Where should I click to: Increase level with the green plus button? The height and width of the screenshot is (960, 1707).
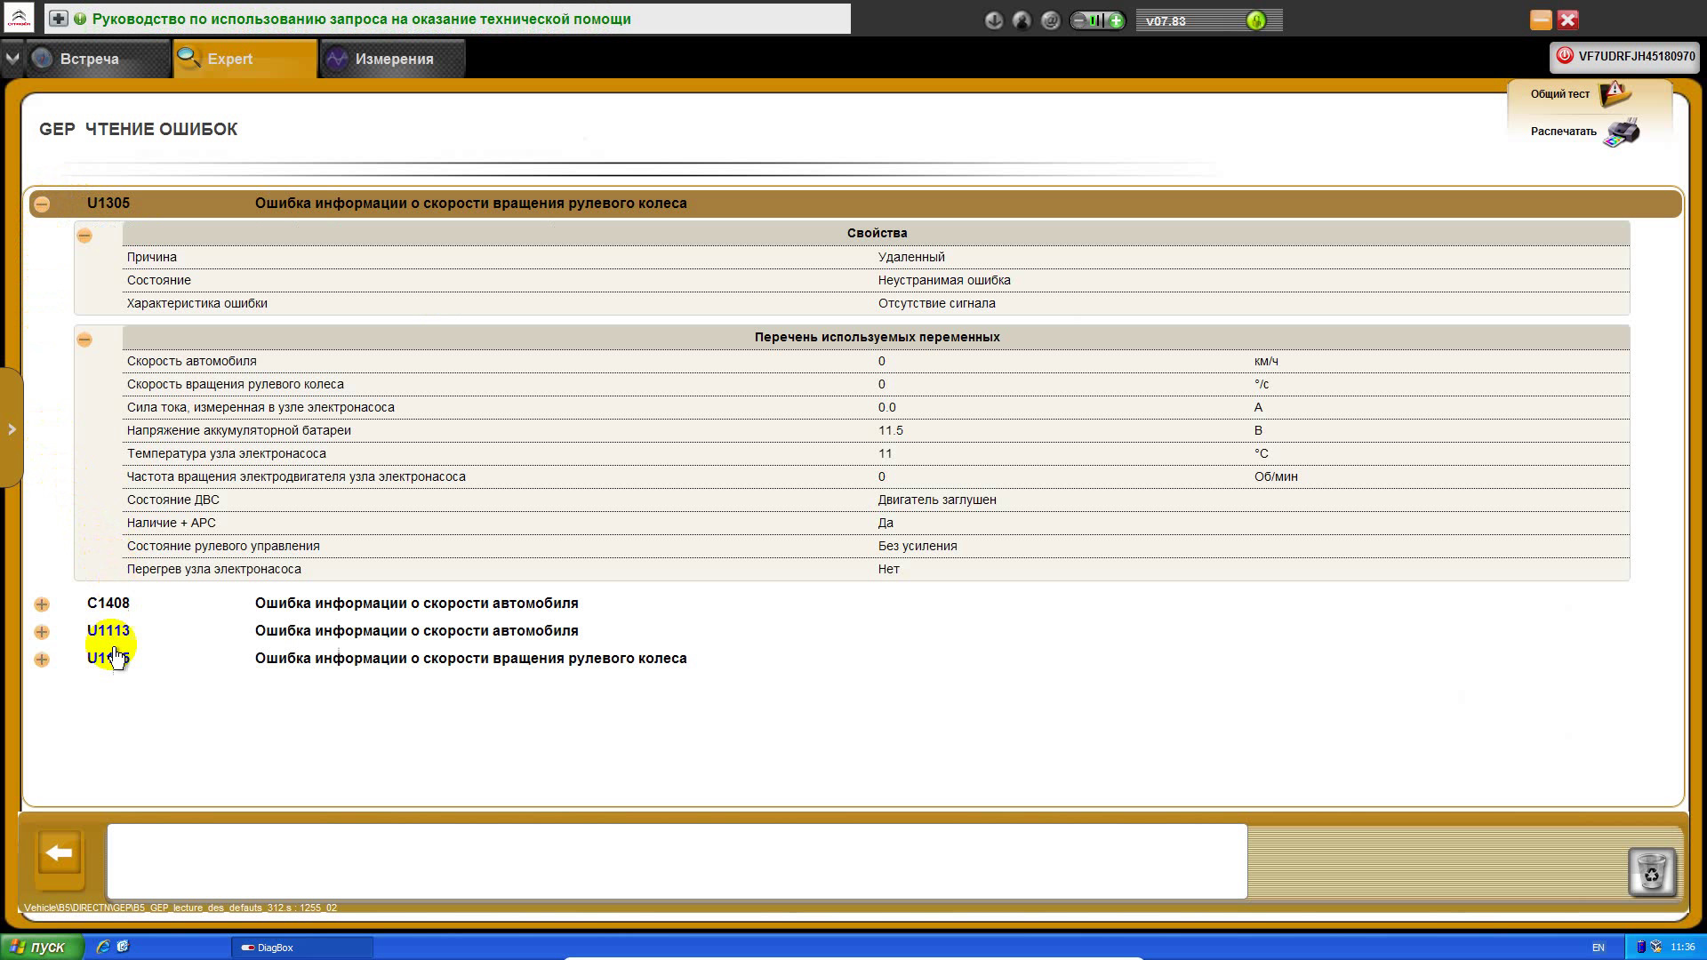pos(1116,20)
